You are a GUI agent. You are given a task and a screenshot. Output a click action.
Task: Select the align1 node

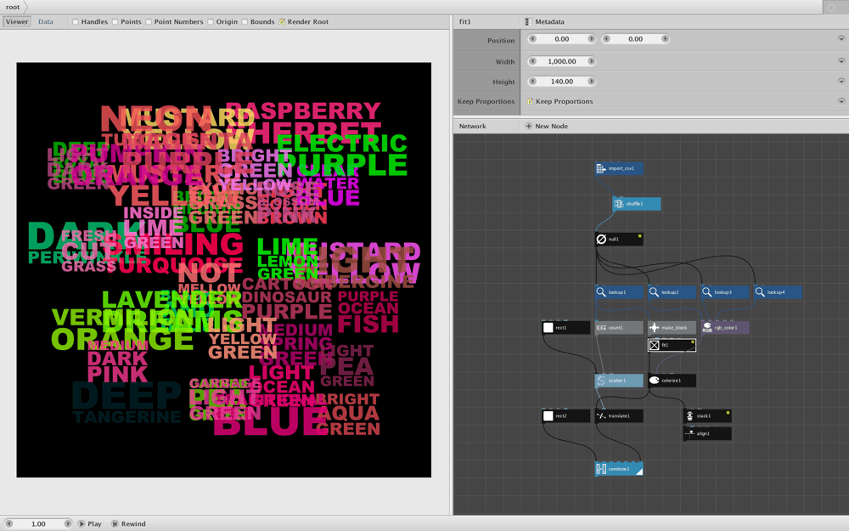[708, 433]
